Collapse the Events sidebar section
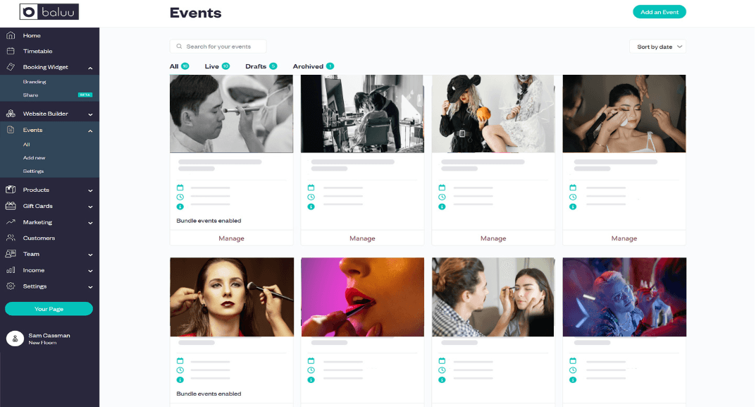This screenshot has width=756, height=407. (90, 130)
